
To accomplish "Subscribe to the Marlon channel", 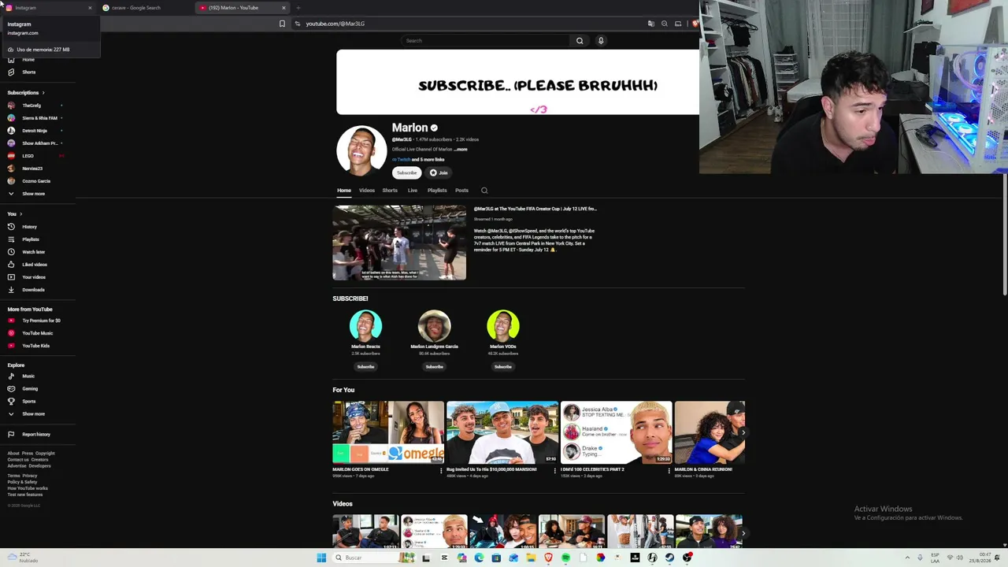I will coord(407,173).
